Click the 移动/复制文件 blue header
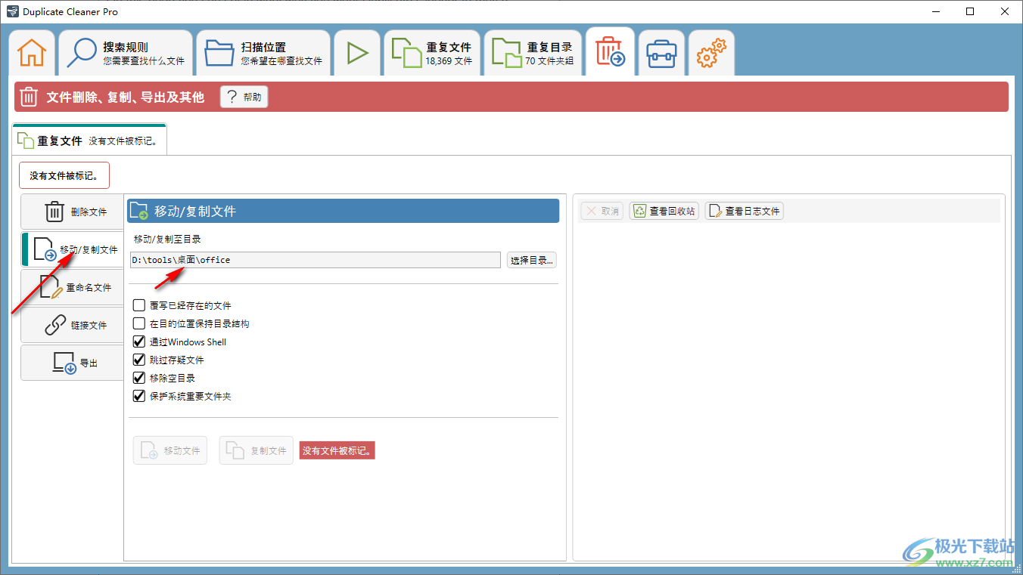The height and width of the screenshot is (575, 1023). tap(343, 211)
